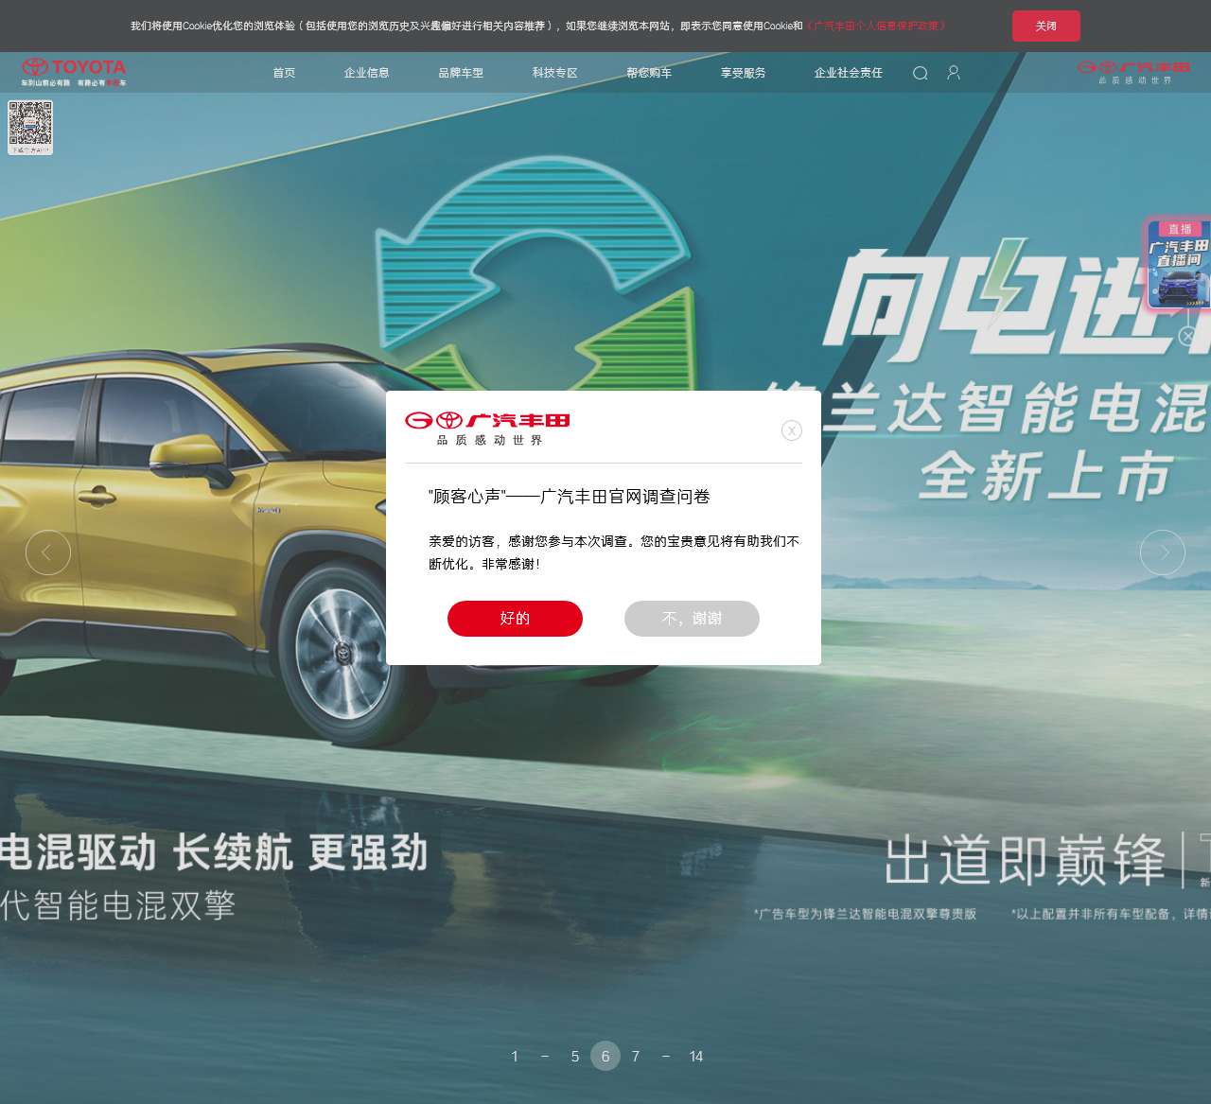
Task: Jump to carousel slide 7
Action: [x=636, y=1056]
